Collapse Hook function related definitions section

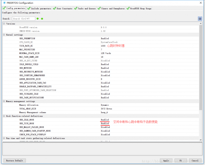pos(4,116)
